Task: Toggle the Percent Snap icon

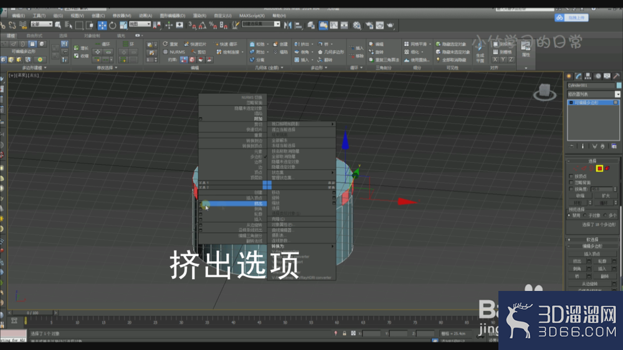Action: click(213, 25)
